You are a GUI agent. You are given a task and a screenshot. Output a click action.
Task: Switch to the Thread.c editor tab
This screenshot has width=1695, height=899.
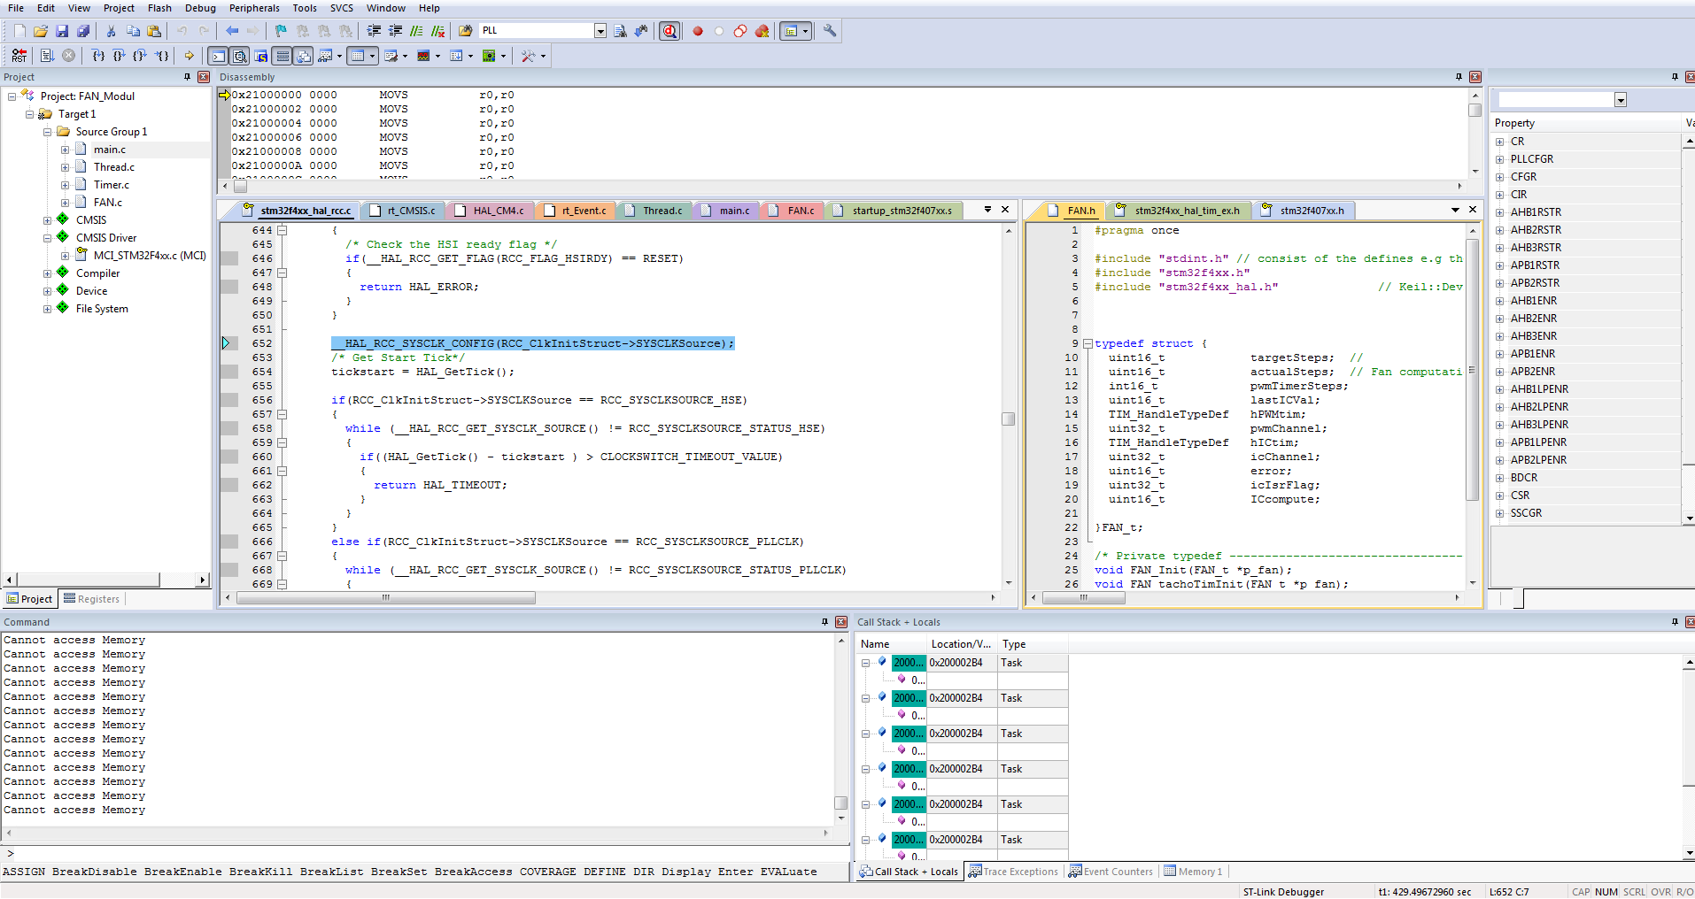tap(662, 211)
